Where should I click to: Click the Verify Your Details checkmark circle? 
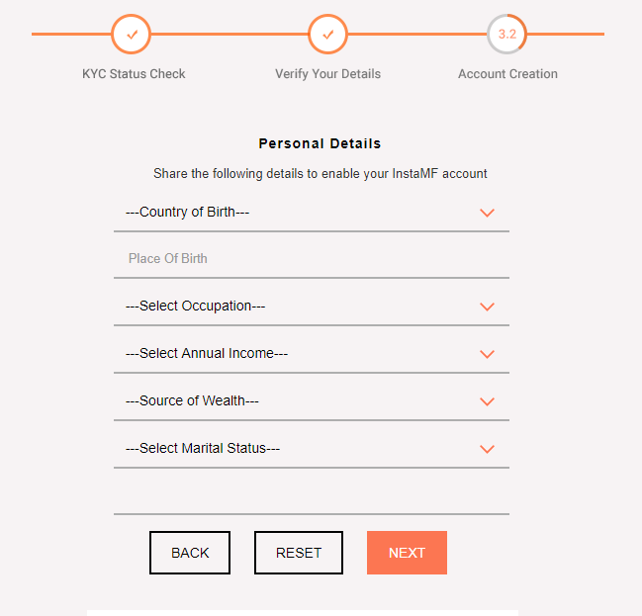coord(328,35)
